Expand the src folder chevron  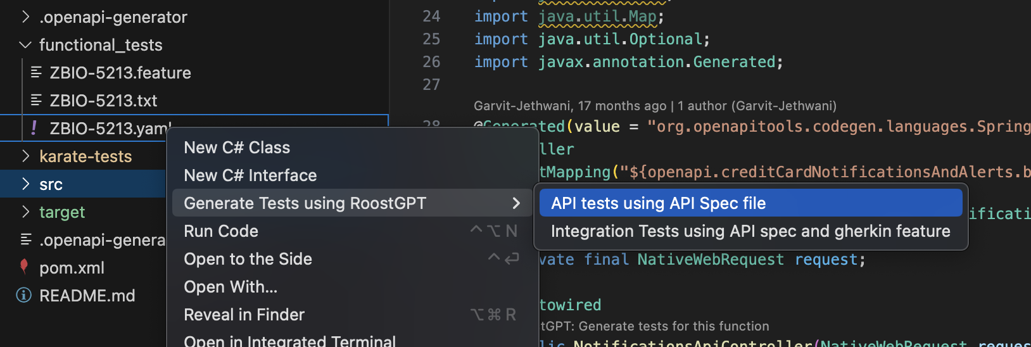pos(25,184)
